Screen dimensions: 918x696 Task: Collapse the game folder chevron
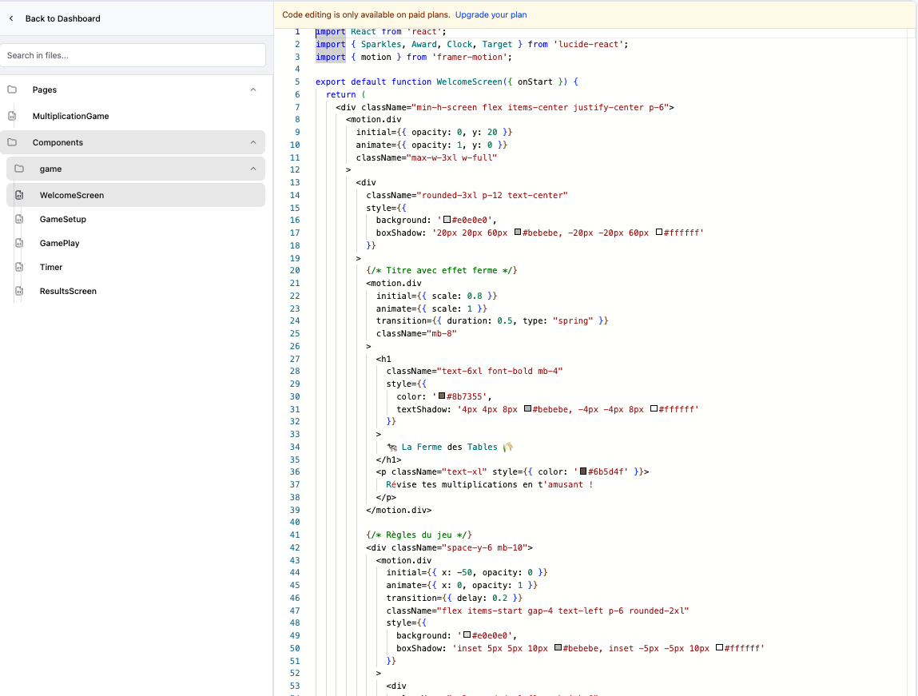[x=253, y=169]
